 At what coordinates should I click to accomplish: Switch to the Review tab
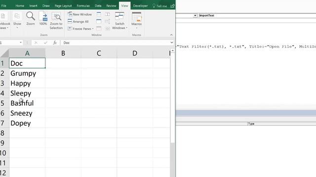coord(111,6)
